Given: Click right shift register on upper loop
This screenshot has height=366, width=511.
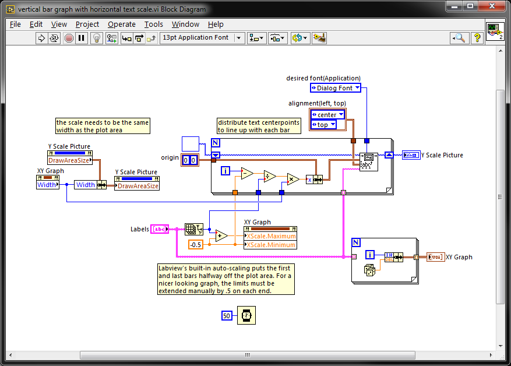Looking at the screenshot, I should coord(389,155).
